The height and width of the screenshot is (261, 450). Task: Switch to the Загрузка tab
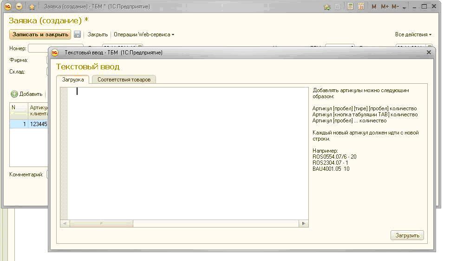coord(73,80)
